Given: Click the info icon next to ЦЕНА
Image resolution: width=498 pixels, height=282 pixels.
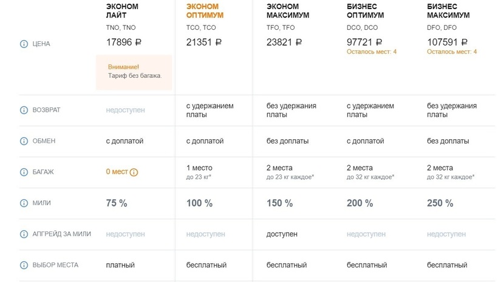Looking at the screenshot, I should pos(24,44).
